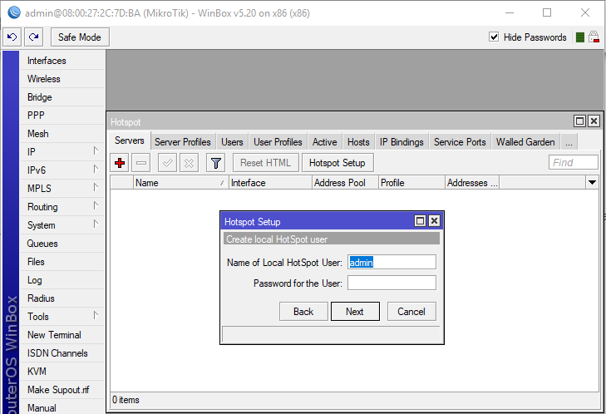Click the Password for the User field

[392, 283]
